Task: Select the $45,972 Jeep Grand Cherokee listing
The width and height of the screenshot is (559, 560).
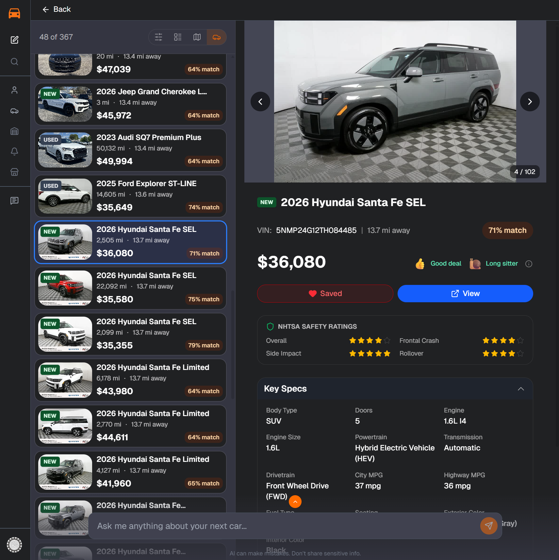Action: pos(130,104)
